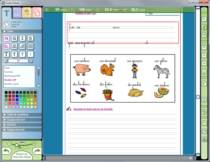Click the calculator icon in right toolbar

(204, 112)
